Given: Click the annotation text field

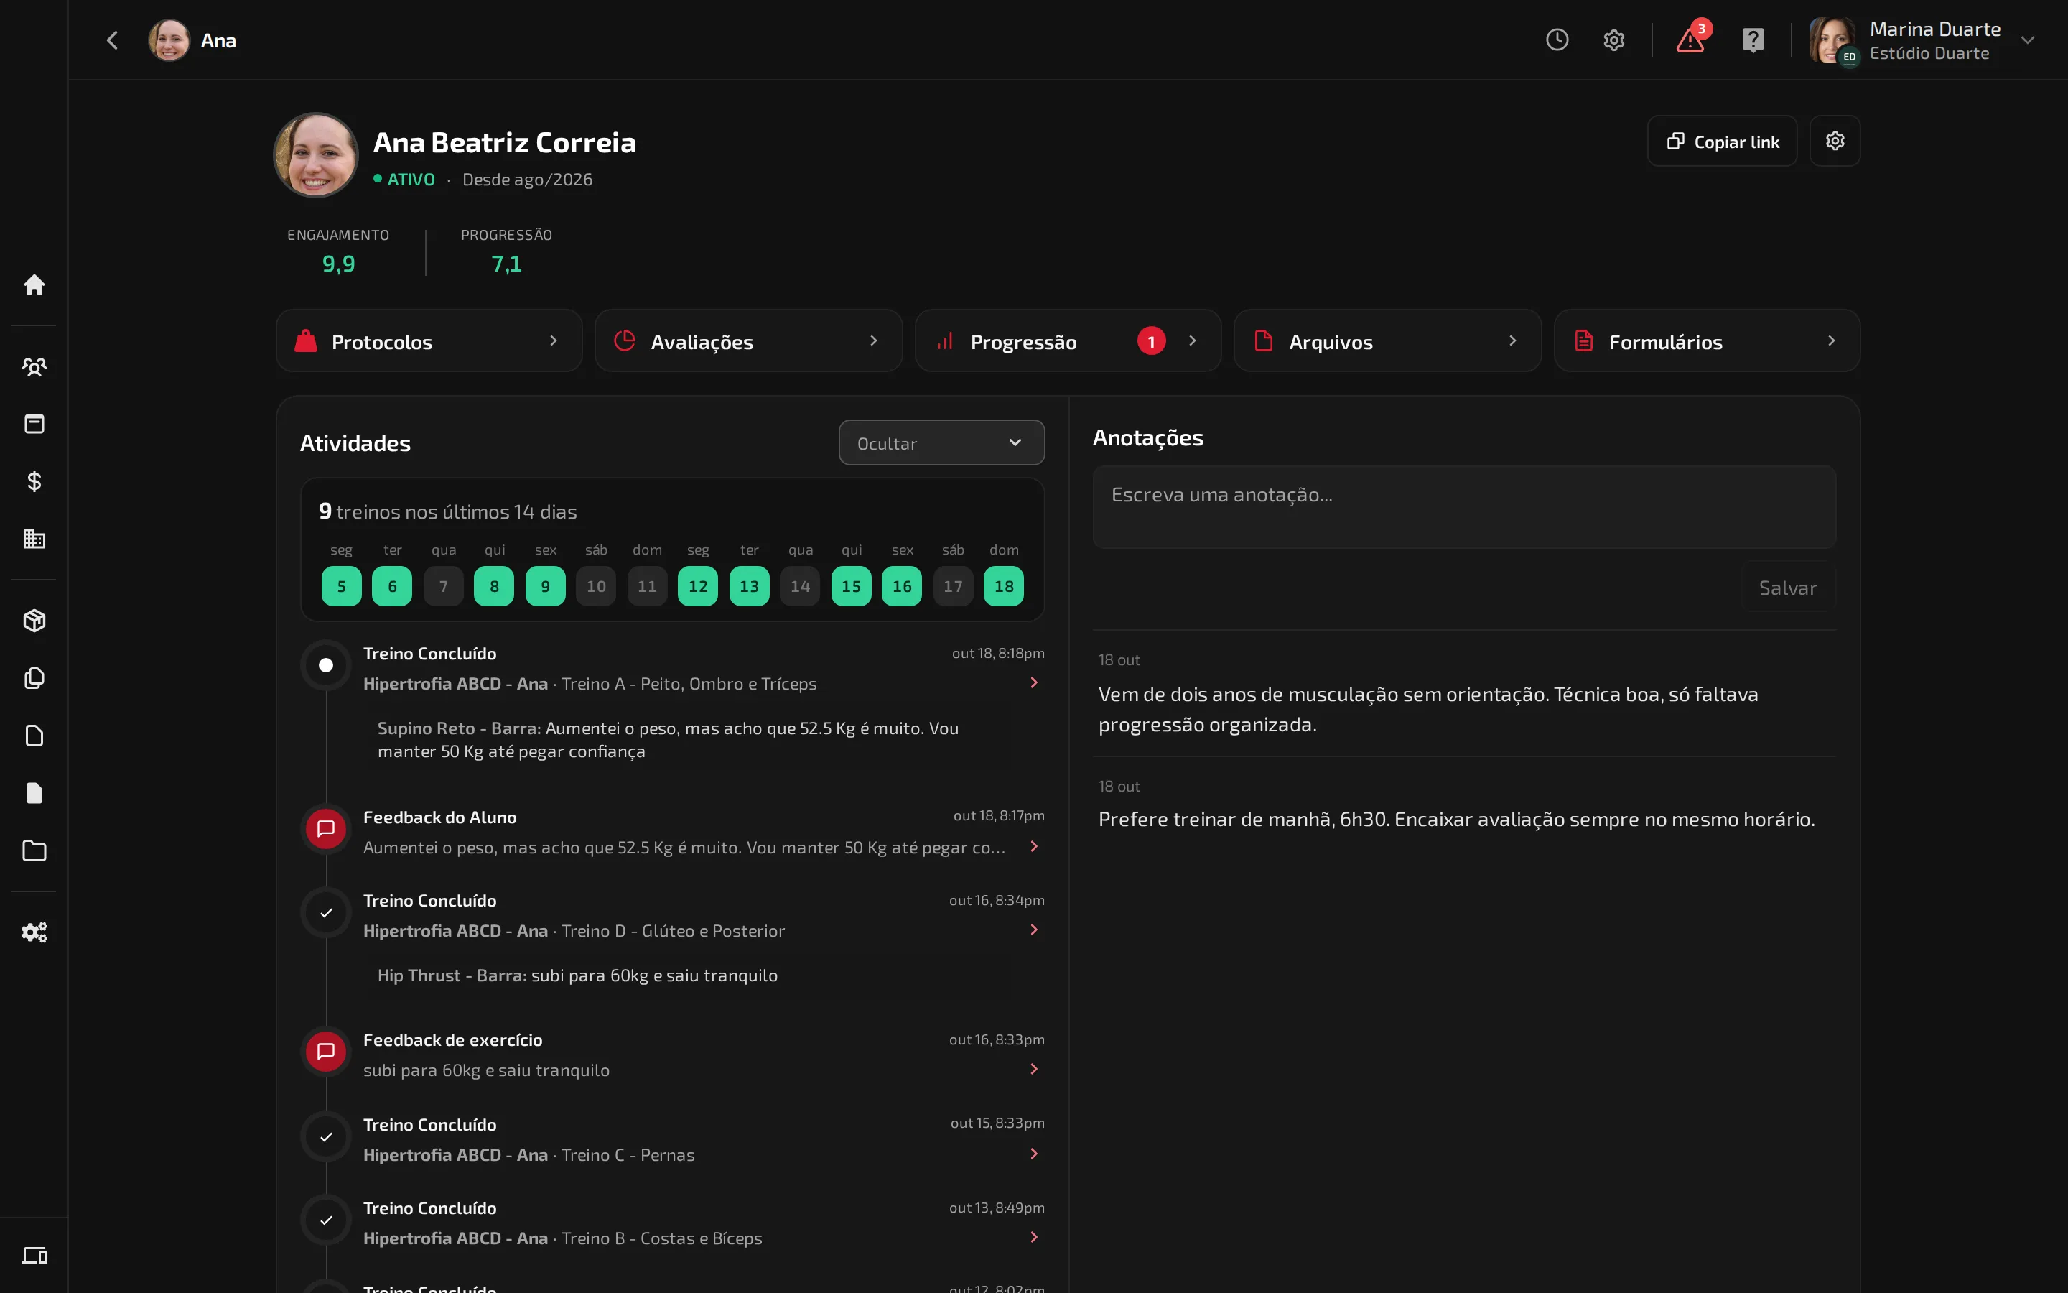Looking at the screenshot, I should tap(1464, 507).
